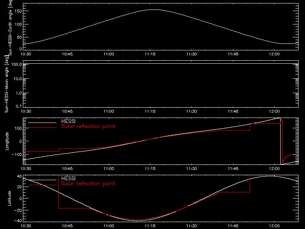Click the 0 tick label on Longitude plot
The image size is (305, 229).
click(x=21, y=141)
